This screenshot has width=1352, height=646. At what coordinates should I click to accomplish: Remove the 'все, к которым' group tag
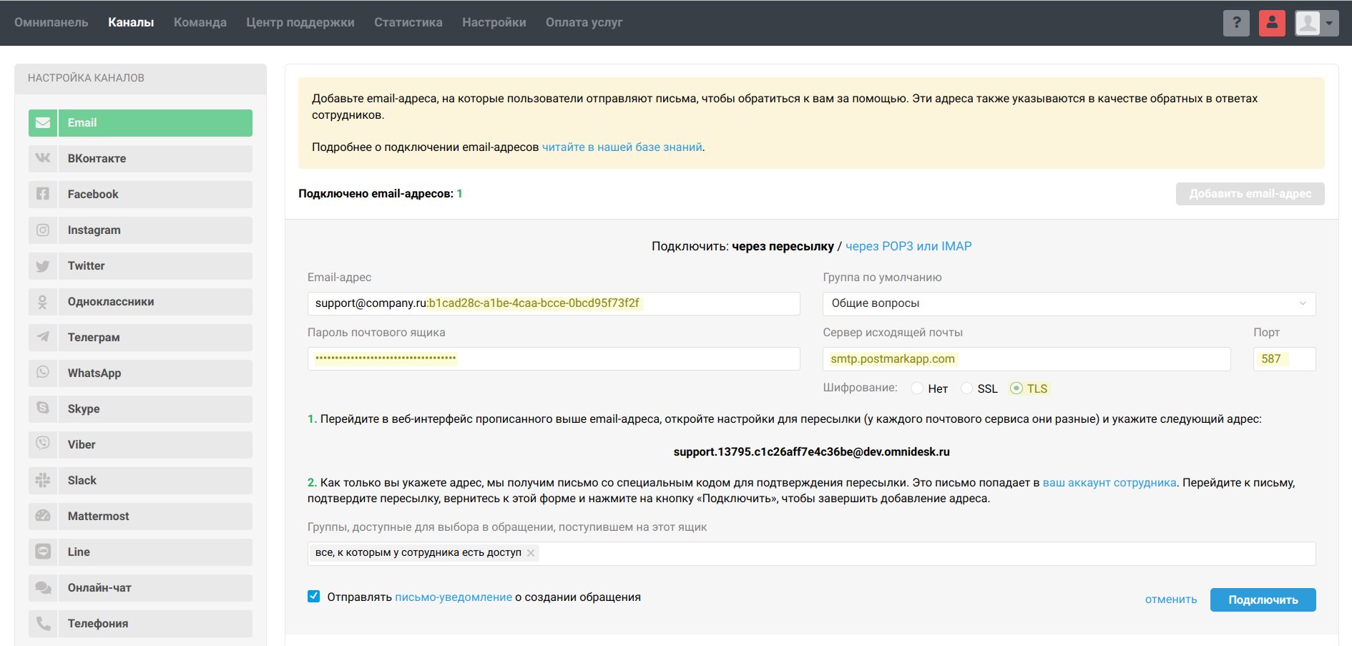click(531, 553)
